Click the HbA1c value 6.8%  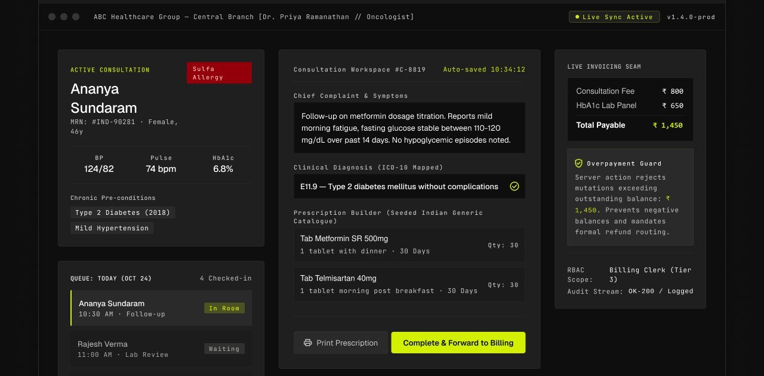tap(223, 169)
